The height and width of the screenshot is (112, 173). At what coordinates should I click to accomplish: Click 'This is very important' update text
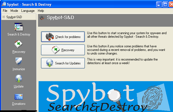click(x=122, y=61)
